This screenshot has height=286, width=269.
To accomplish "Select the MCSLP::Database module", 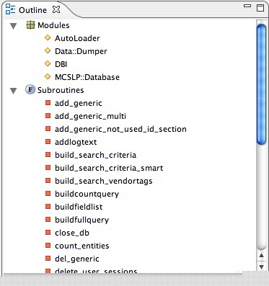I will pos(87,77).
